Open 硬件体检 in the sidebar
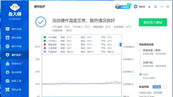The width and height of the screenshot is (173, 97). tap(15, 29)
